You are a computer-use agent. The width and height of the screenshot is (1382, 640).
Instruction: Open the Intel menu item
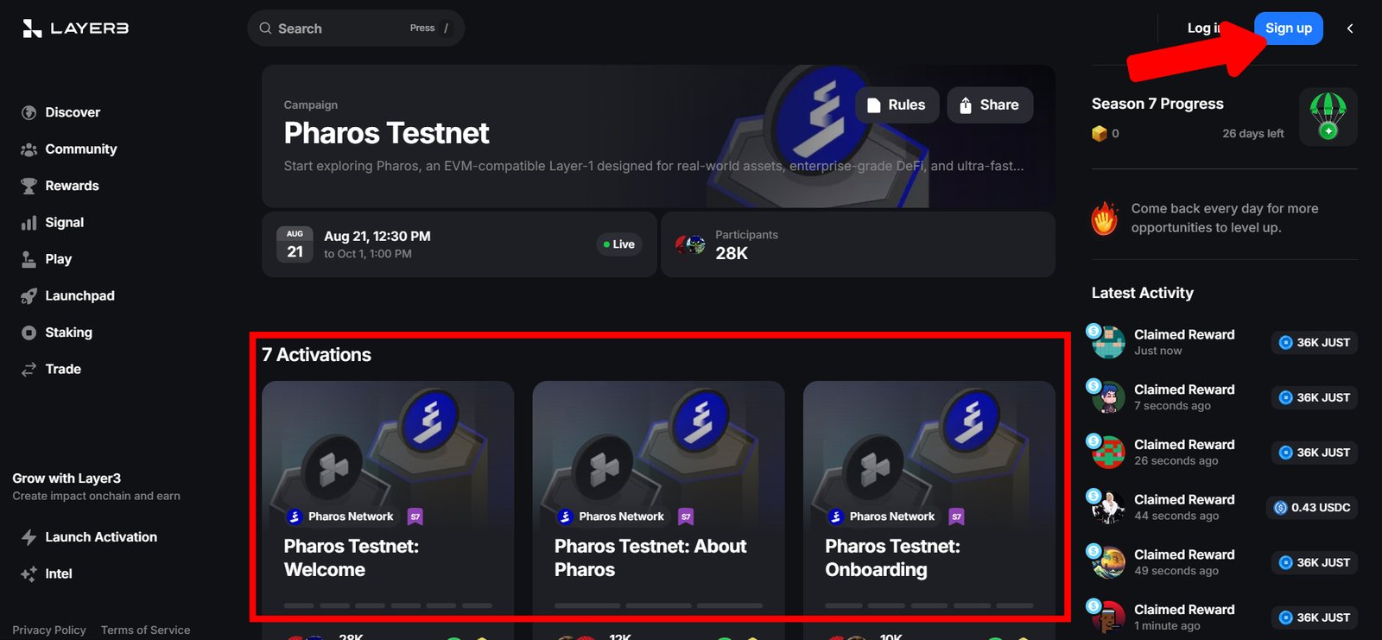[x=58, y=573]
